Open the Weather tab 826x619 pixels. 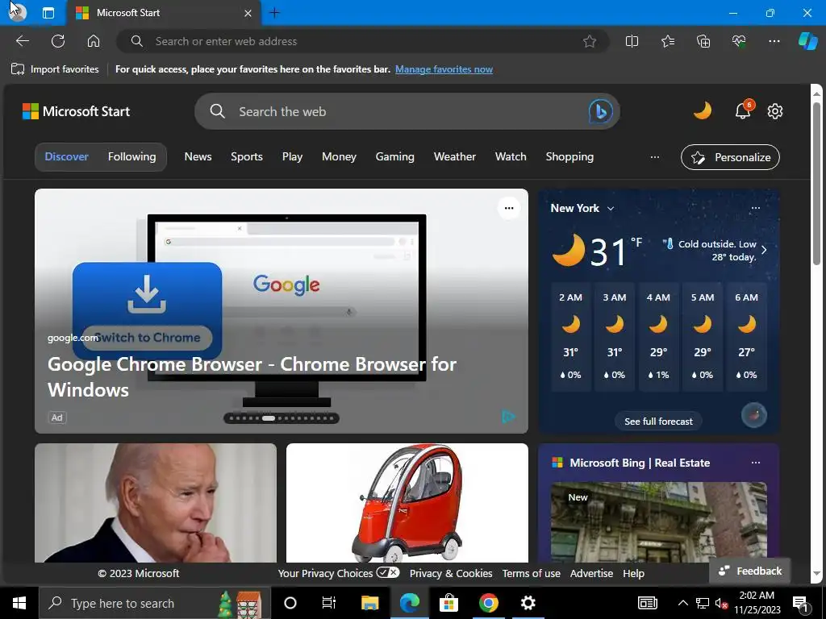tap(455, 157)
